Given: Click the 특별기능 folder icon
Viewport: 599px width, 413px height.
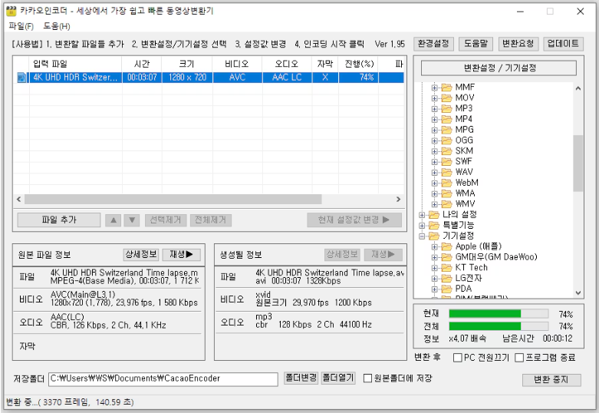Looking at the screenshot, I should [x=433, y=225].
